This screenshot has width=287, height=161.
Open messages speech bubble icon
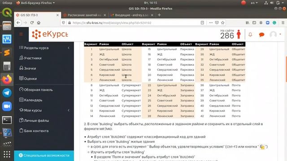261,34
